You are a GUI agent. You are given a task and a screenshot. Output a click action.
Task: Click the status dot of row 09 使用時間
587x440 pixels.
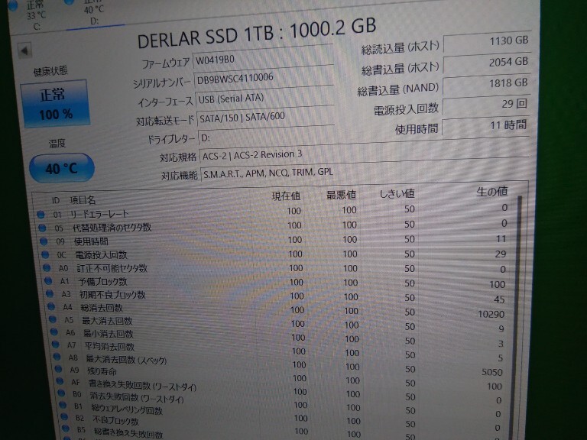point(44,241)
